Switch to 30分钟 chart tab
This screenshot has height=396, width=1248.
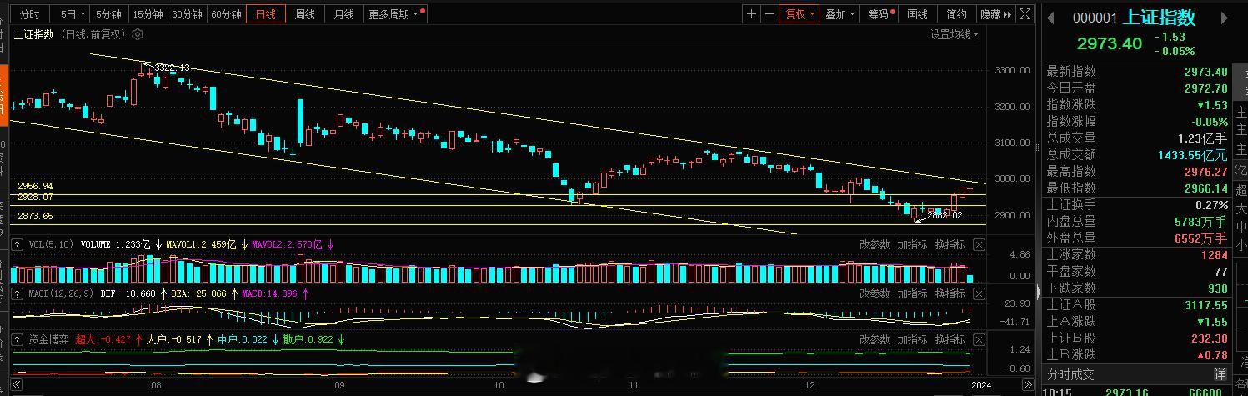(188, 14)
